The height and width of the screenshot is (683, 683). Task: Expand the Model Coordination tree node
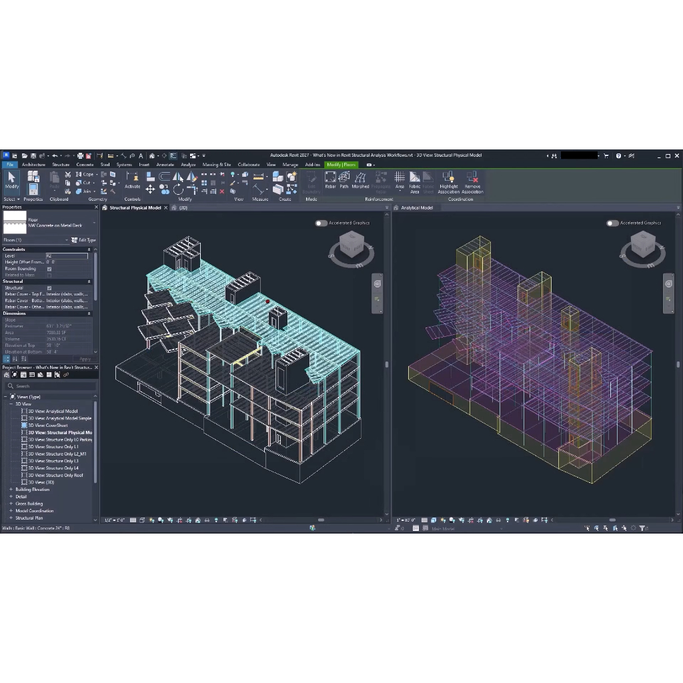(x=11, y=511)
